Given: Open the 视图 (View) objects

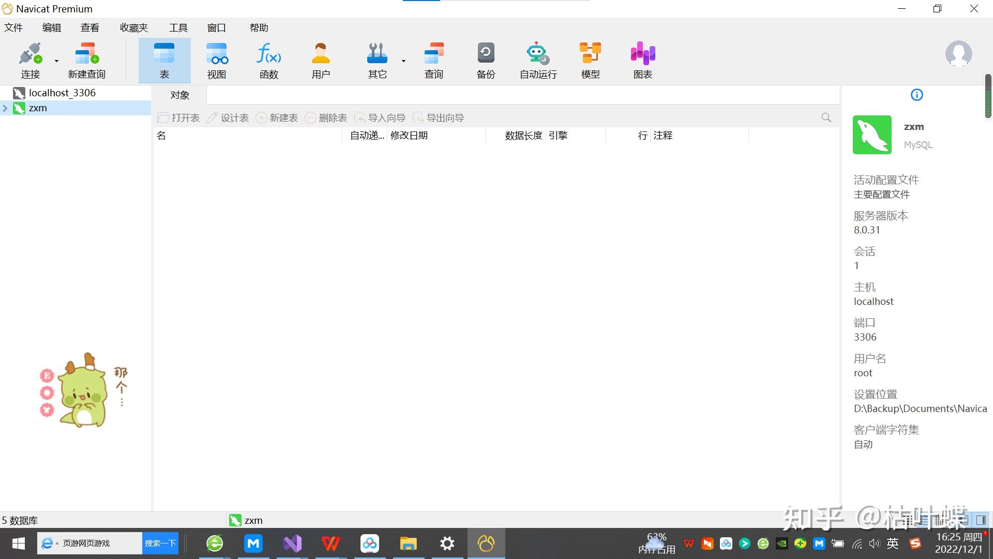Looking at the screenshot, I should point(217,61).
